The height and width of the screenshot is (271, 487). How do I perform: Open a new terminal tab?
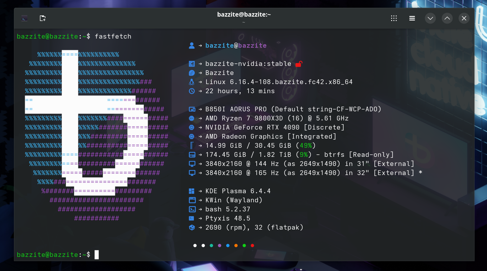tap(43, 18)
